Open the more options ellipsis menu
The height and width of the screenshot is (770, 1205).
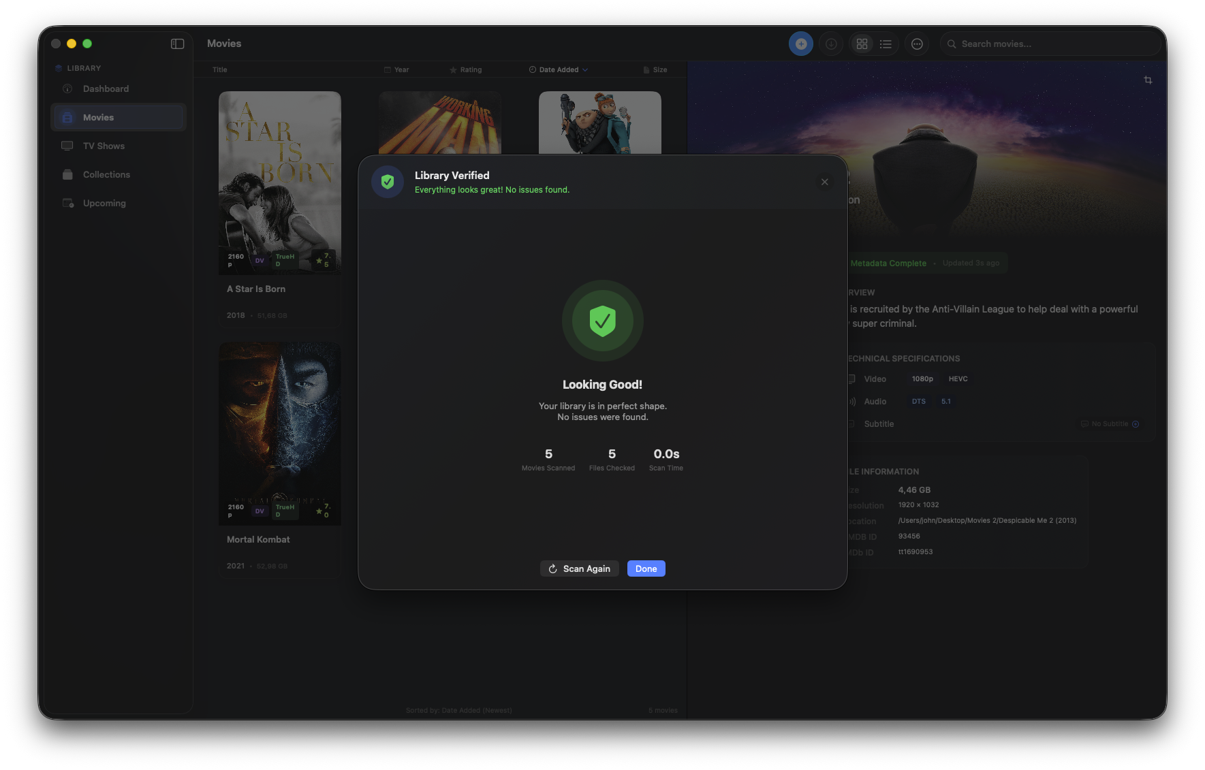[917, 44]
